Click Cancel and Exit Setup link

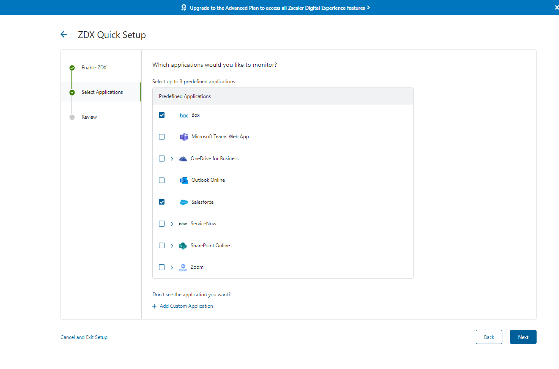tap(84, 337)
